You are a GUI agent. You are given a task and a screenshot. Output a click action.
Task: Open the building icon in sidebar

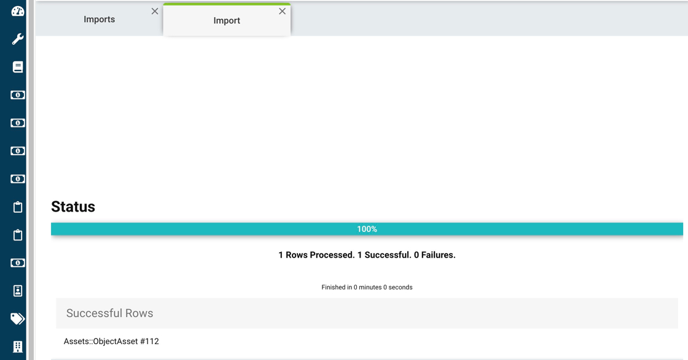pos(17,347)
